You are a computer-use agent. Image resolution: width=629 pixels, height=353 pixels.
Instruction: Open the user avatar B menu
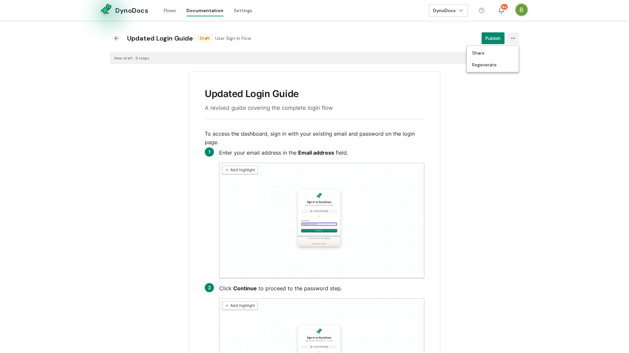pos(522,10)
